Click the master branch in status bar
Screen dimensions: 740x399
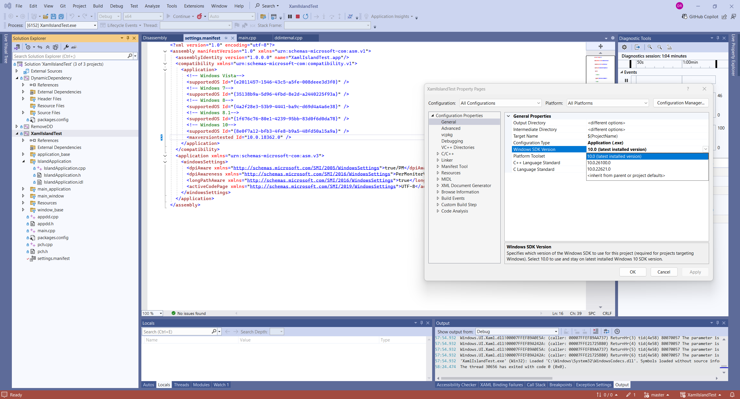point(657,395)
